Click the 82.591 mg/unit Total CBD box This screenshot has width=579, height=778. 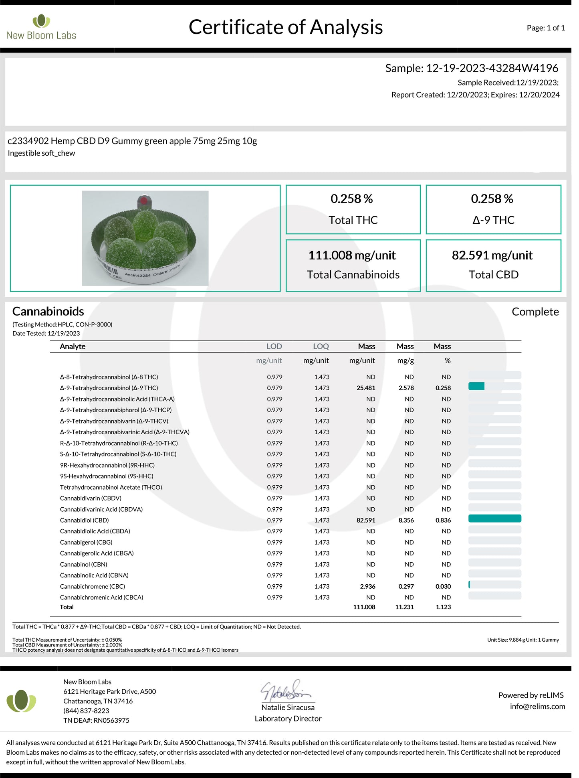(493, 265)
